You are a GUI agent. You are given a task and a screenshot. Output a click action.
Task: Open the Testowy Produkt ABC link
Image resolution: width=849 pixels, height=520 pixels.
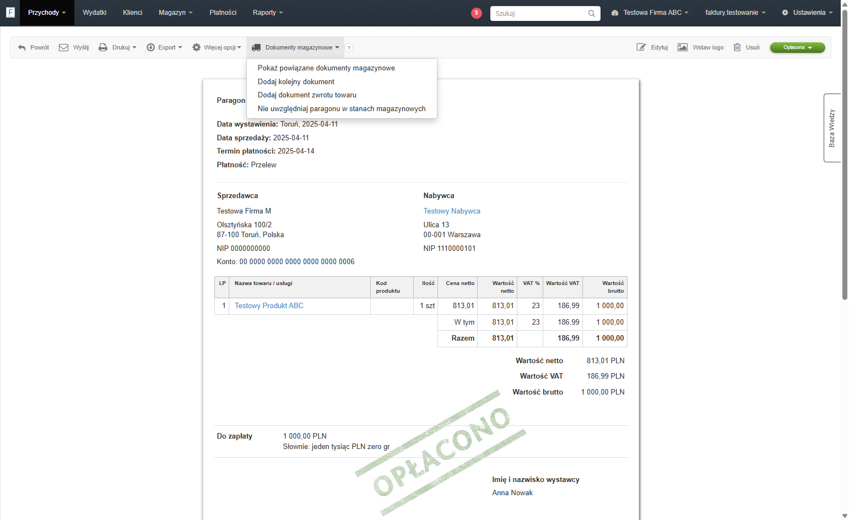269,306
